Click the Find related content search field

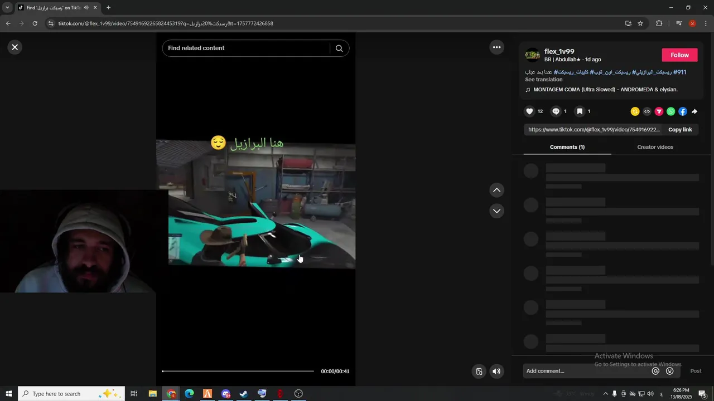248,48
